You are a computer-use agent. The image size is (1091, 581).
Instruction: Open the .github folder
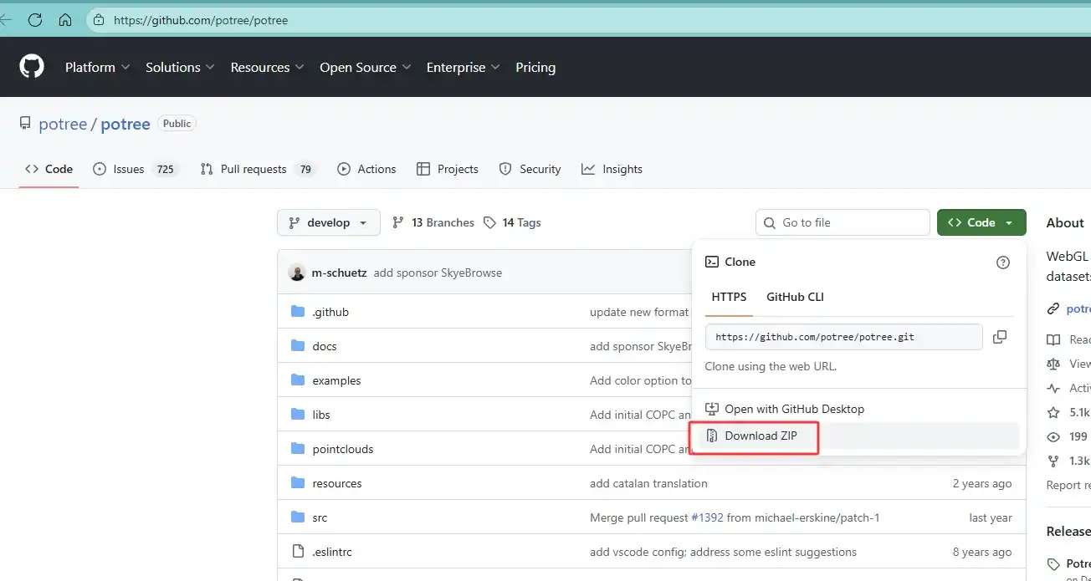coord(330,312)
